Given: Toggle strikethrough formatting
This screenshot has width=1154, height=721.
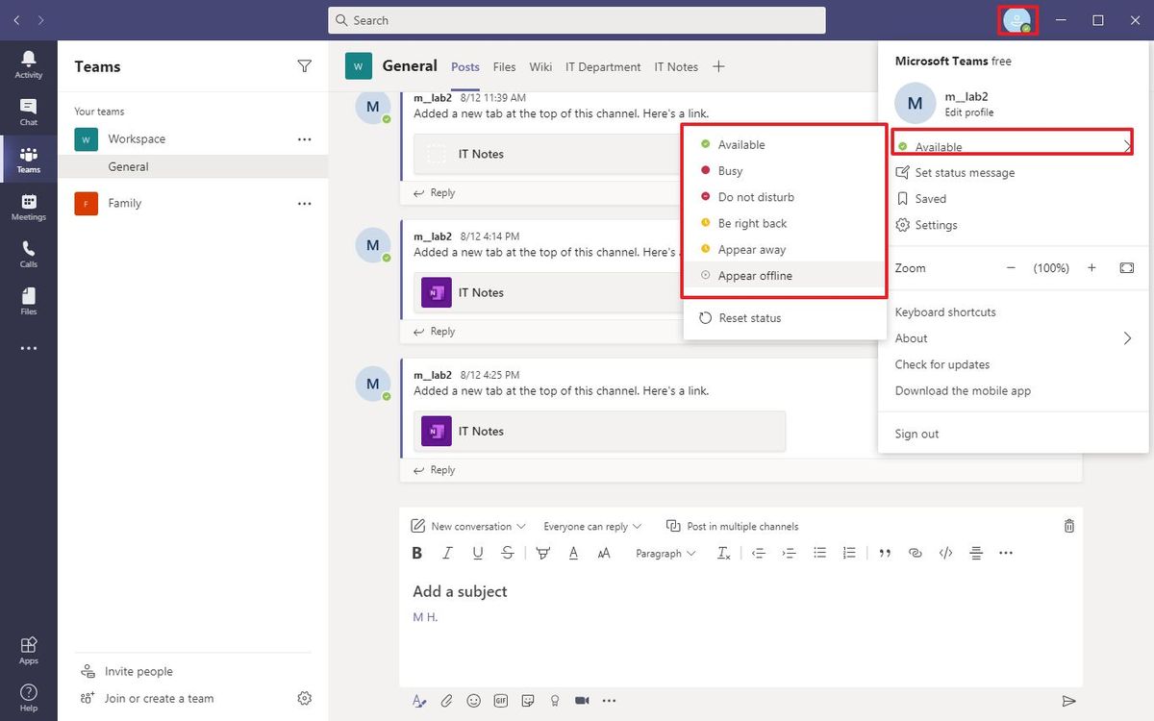Looking at the screenshot, I should pyautogui.click(x=508, y=553).
